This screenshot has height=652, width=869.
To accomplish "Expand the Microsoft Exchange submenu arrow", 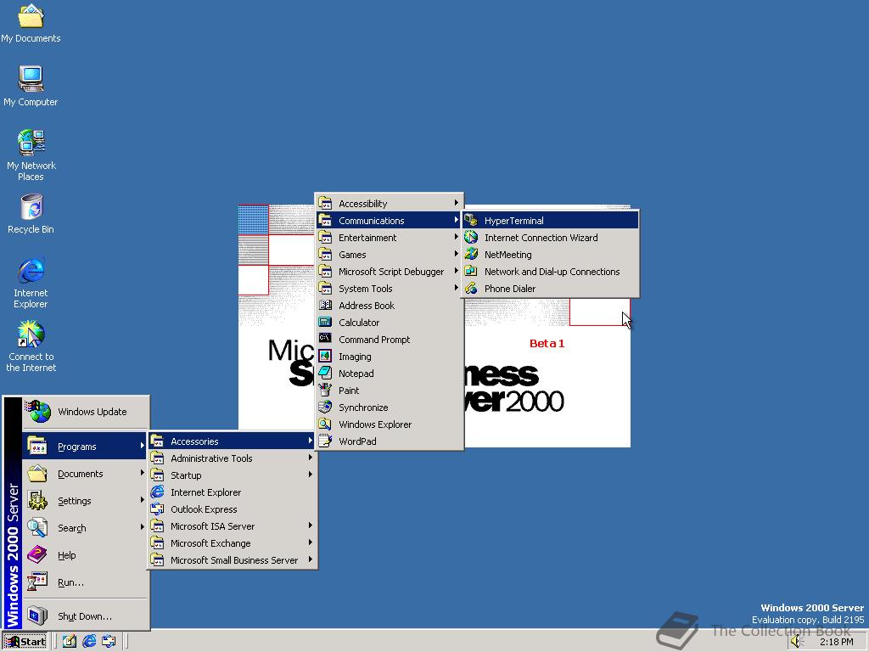I will pos(311,542).
